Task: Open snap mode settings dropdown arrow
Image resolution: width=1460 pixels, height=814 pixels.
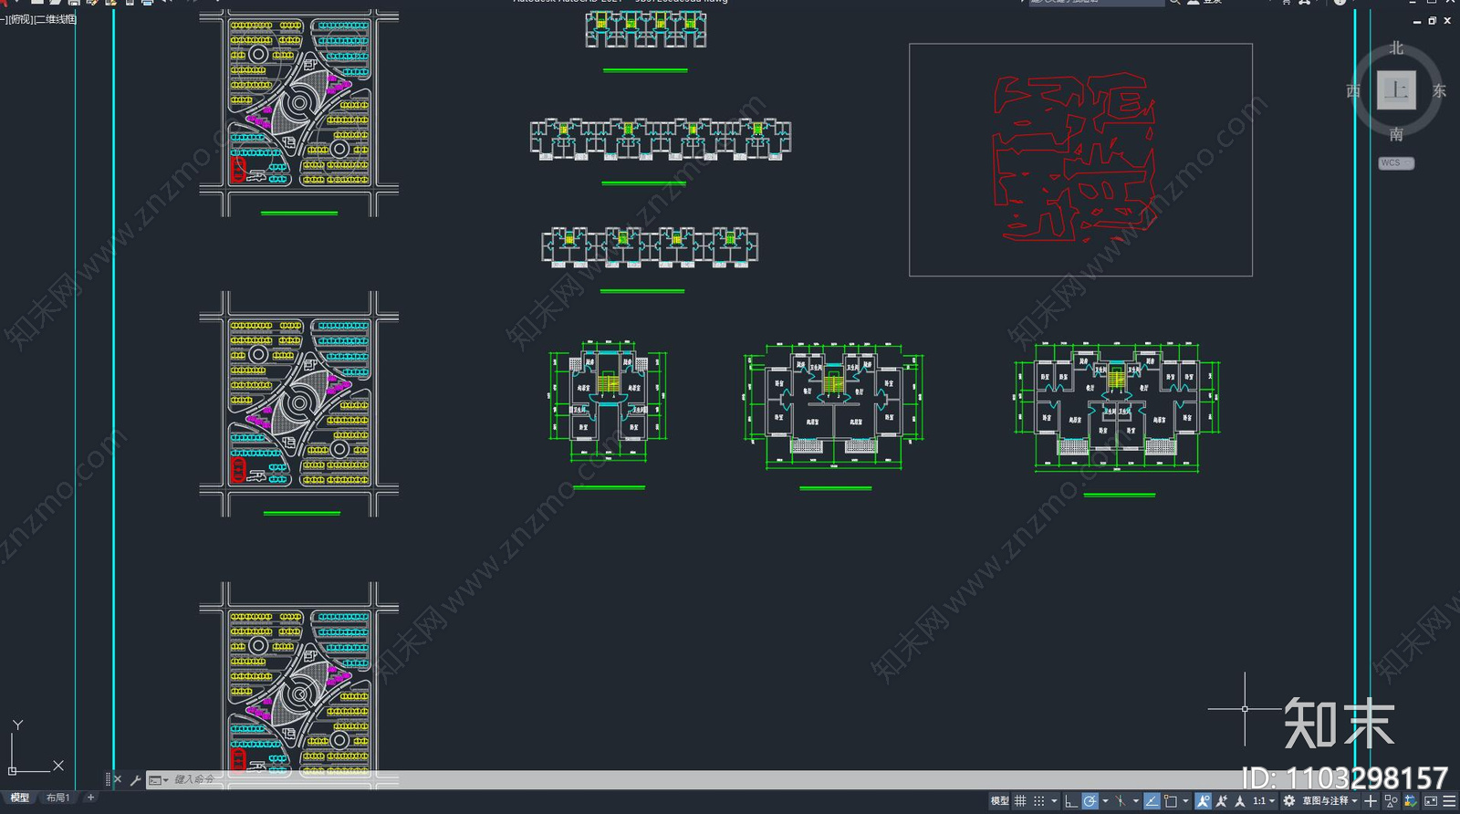Action: (1054, 801)
